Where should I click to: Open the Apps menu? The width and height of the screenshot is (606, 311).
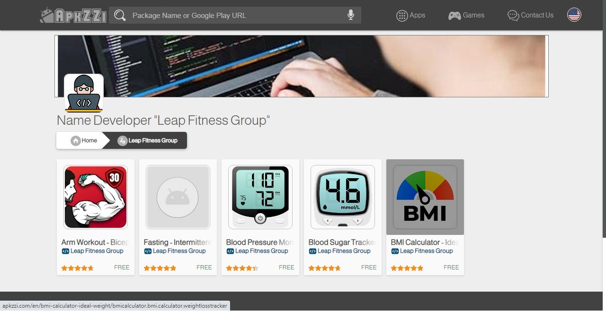[x=410, y=15]
